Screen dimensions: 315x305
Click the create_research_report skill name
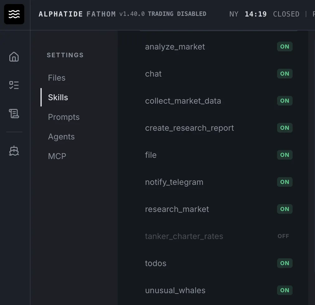point(190,128)
